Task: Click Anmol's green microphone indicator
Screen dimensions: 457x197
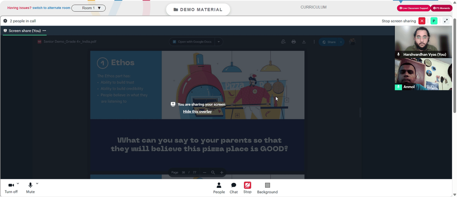Action: 398,87
